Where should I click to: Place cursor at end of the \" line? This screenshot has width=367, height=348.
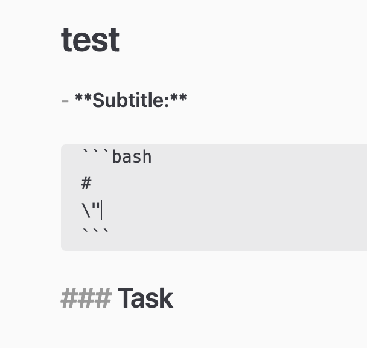pos(102,210)
